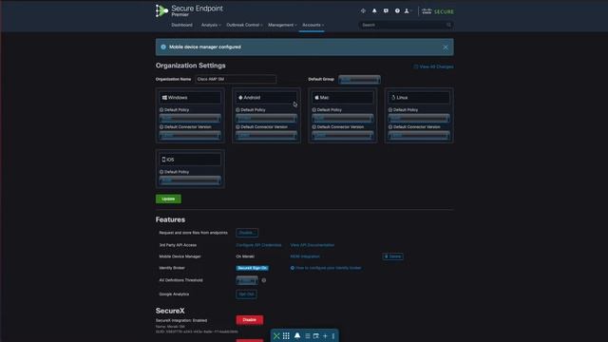Image resolution: width=608 pixels, height=342 pixels.
Task: Open the Mac Default Connector Version dropdown
Action: tap(343, 135)
